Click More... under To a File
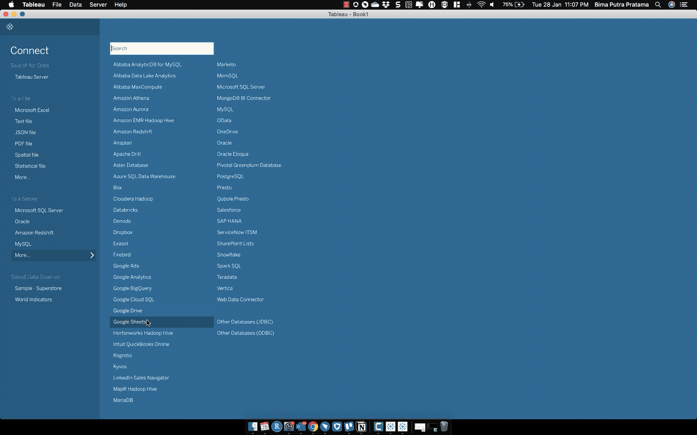 23,177
